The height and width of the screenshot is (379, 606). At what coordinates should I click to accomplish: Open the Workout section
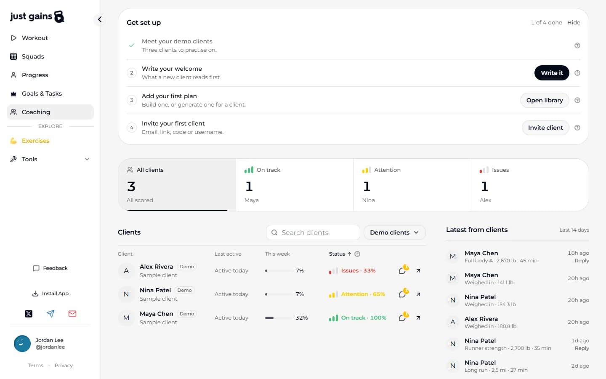pos(50,38)
